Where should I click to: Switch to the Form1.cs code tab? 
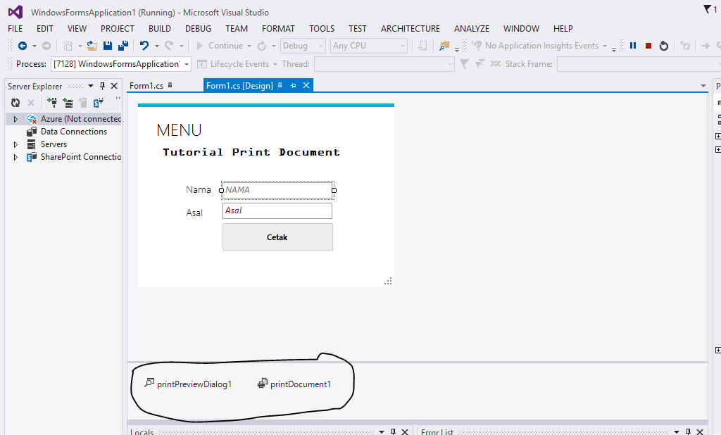(147, 84)
